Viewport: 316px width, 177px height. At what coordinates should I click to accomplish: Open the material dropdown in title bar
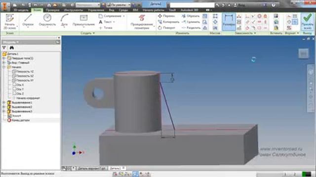coord(88,5)
